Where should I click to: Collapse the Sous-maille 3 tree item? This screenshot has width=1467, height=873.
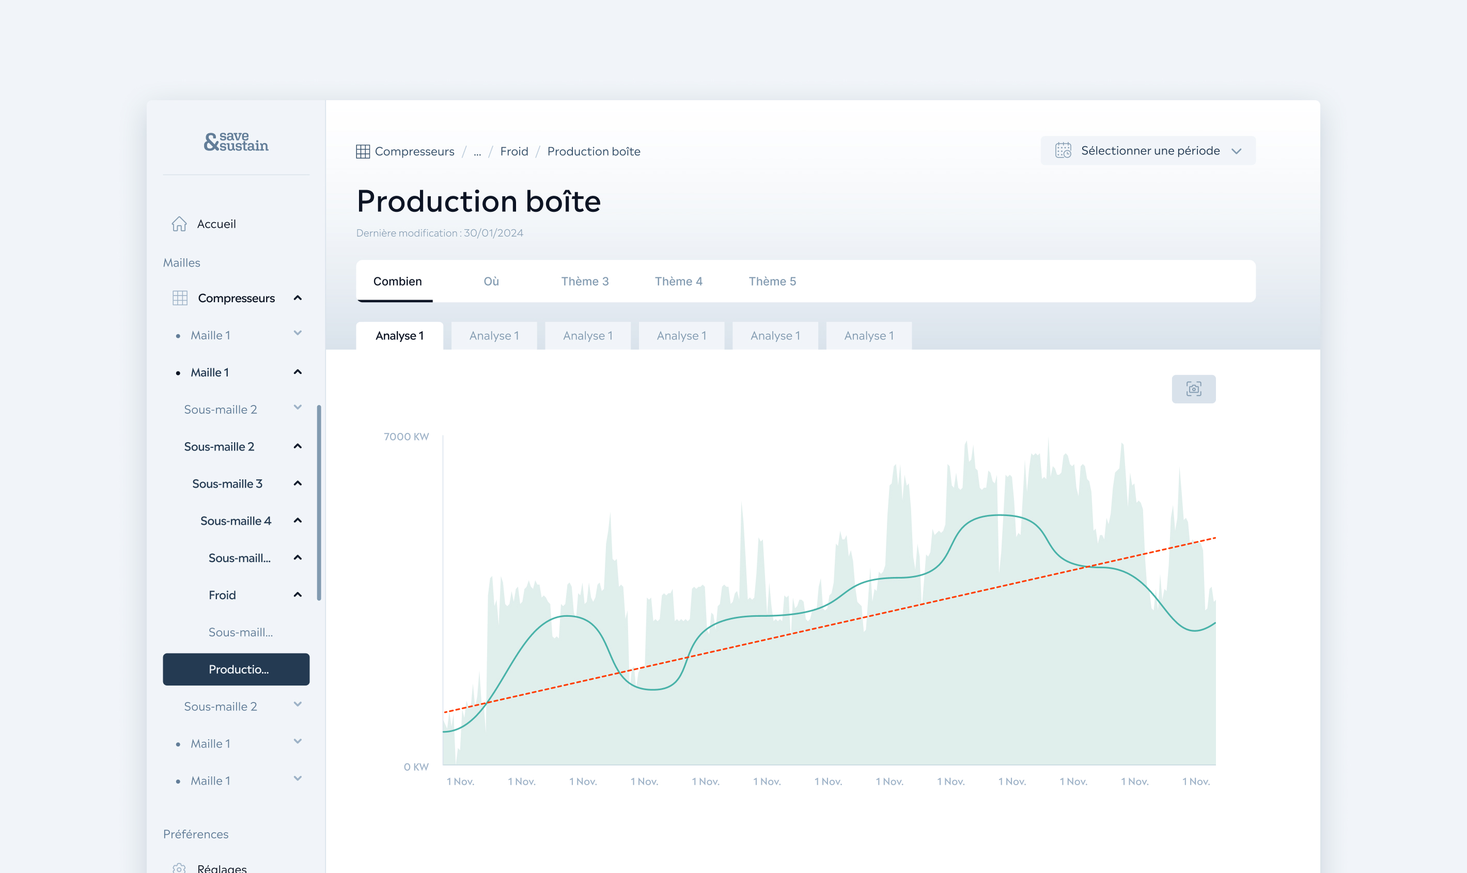coord(298,484)
